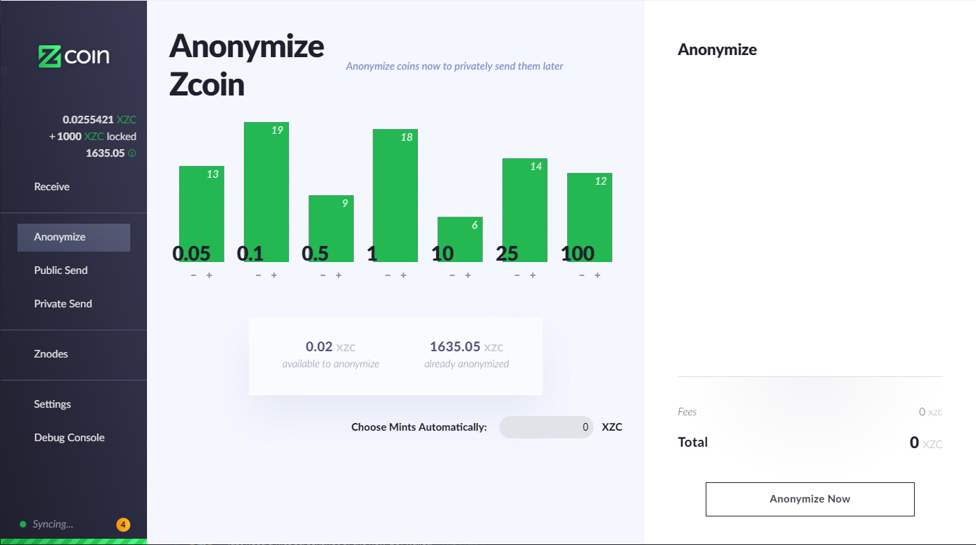Screen dimensions: 976x545
Task: Click the 0.0255421 XZC balance
Action: point(100,120)
